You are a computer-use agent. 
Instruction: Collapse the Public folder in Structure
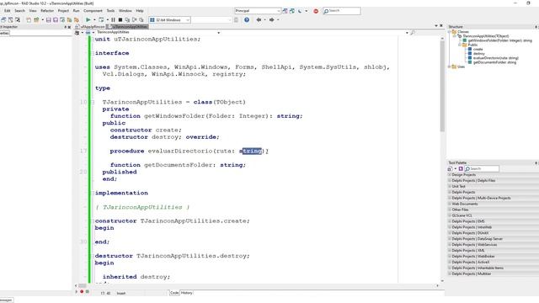[460, 45]
